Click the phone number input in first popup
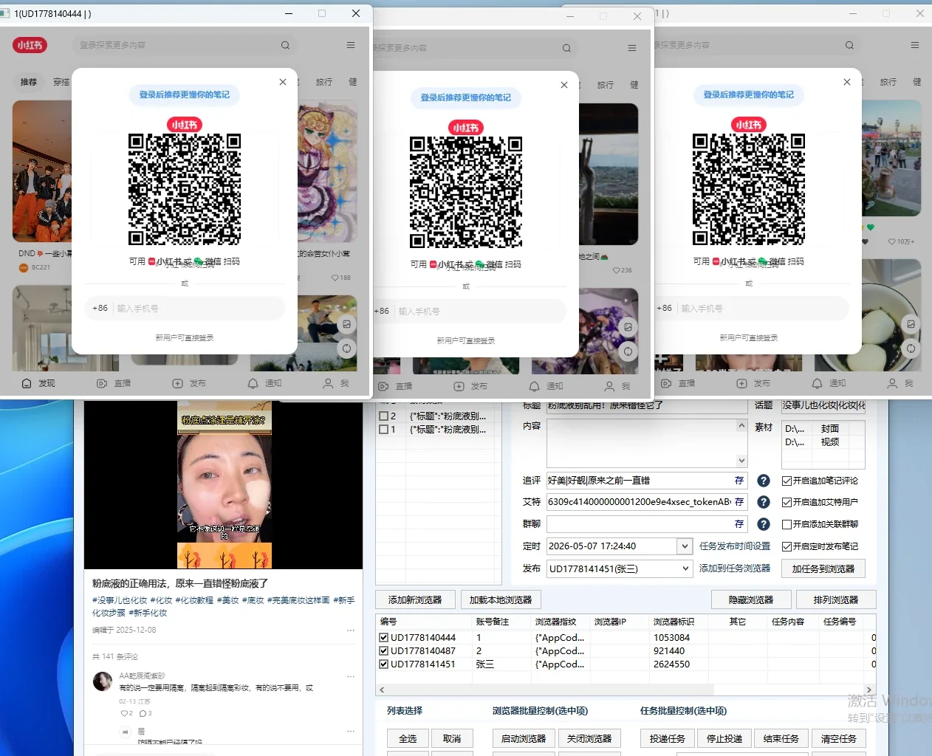932x756 pixels. coord(198,309)
